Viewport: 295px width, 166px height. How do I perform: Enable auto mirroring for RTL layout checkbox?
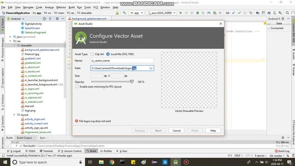tap(77, 87)
